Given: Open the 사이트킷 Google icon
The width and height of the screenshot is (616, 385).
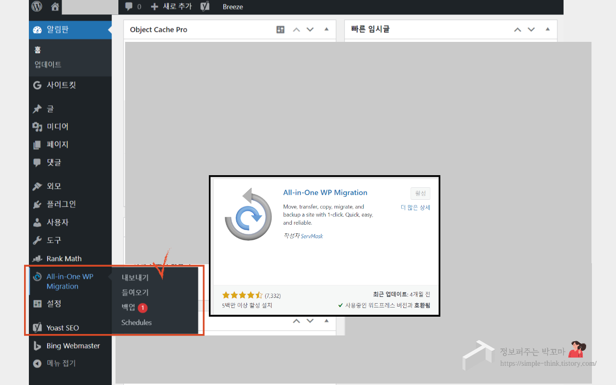Looking at the screenshot, I should [x=38, y=85].
